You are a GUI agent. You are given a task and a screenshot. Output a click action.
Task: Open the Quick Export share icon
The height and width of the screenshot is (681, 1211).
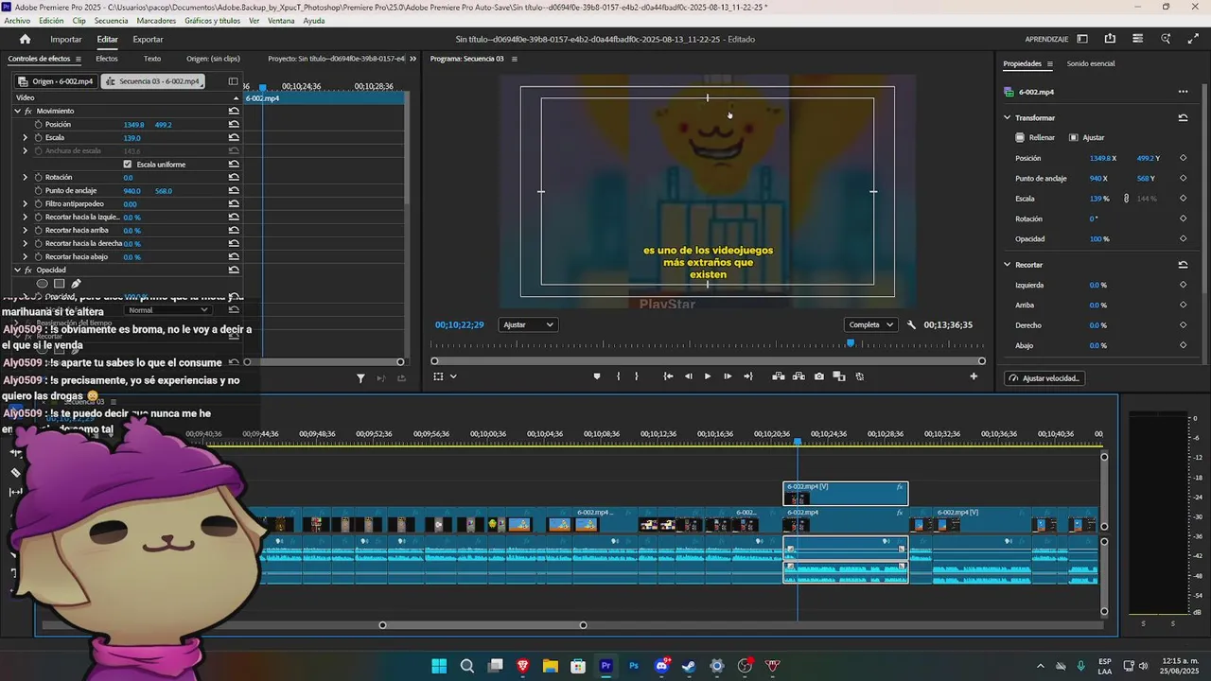click(x=1110, y=39)
